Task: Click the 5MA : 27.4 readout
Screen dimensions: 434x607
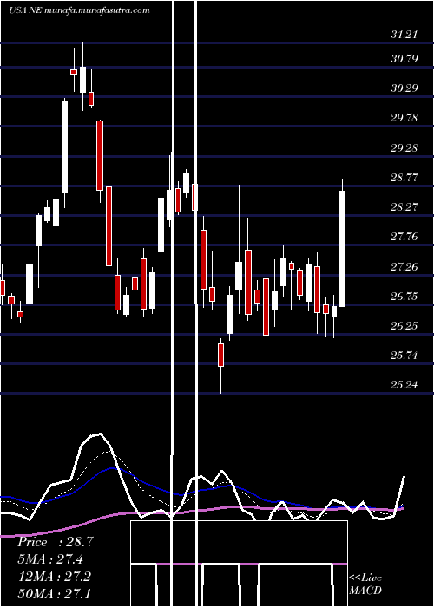Action: click(x=50, y=559)
